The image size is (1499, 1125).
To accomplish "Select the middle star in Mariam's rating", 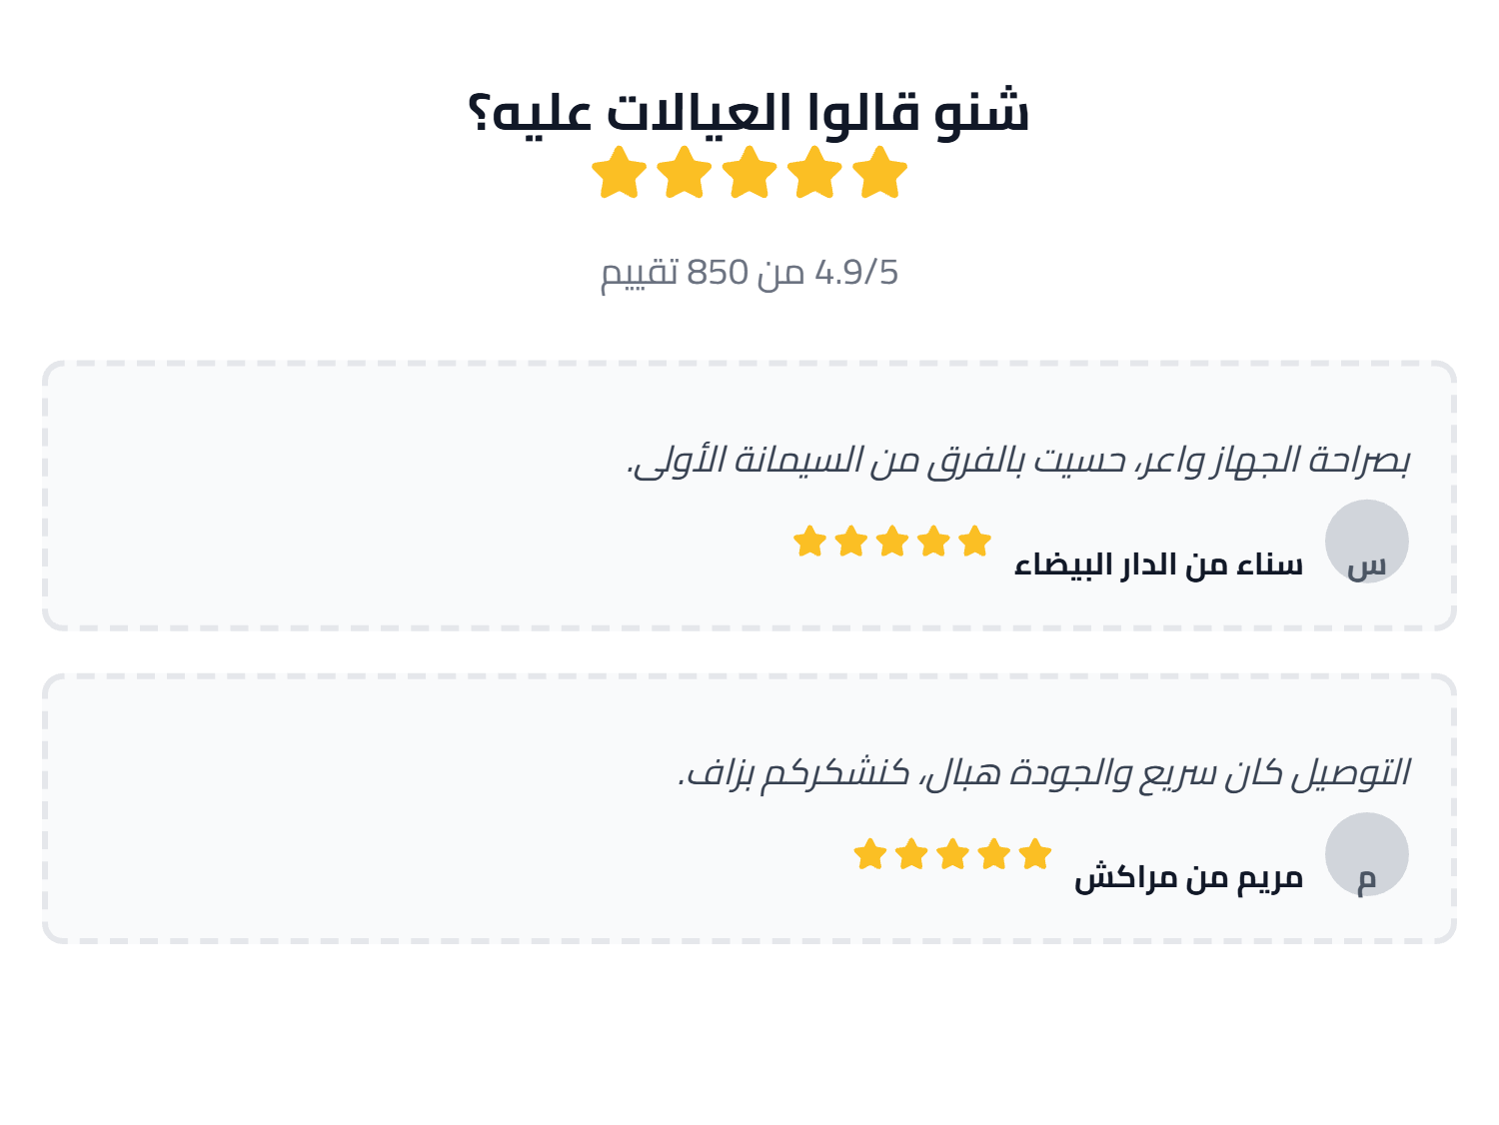I will click(952, 854).
